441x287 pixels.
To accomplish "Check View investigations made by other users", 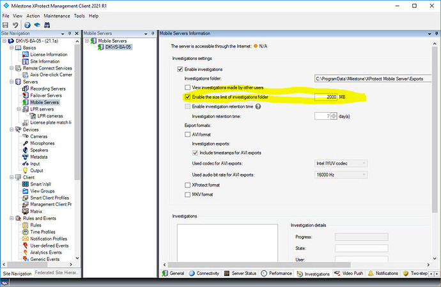I will tap(188, 87).
